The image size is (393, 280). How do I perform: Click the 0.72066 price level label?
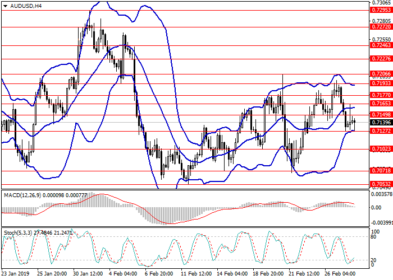[x=380, y=73]
